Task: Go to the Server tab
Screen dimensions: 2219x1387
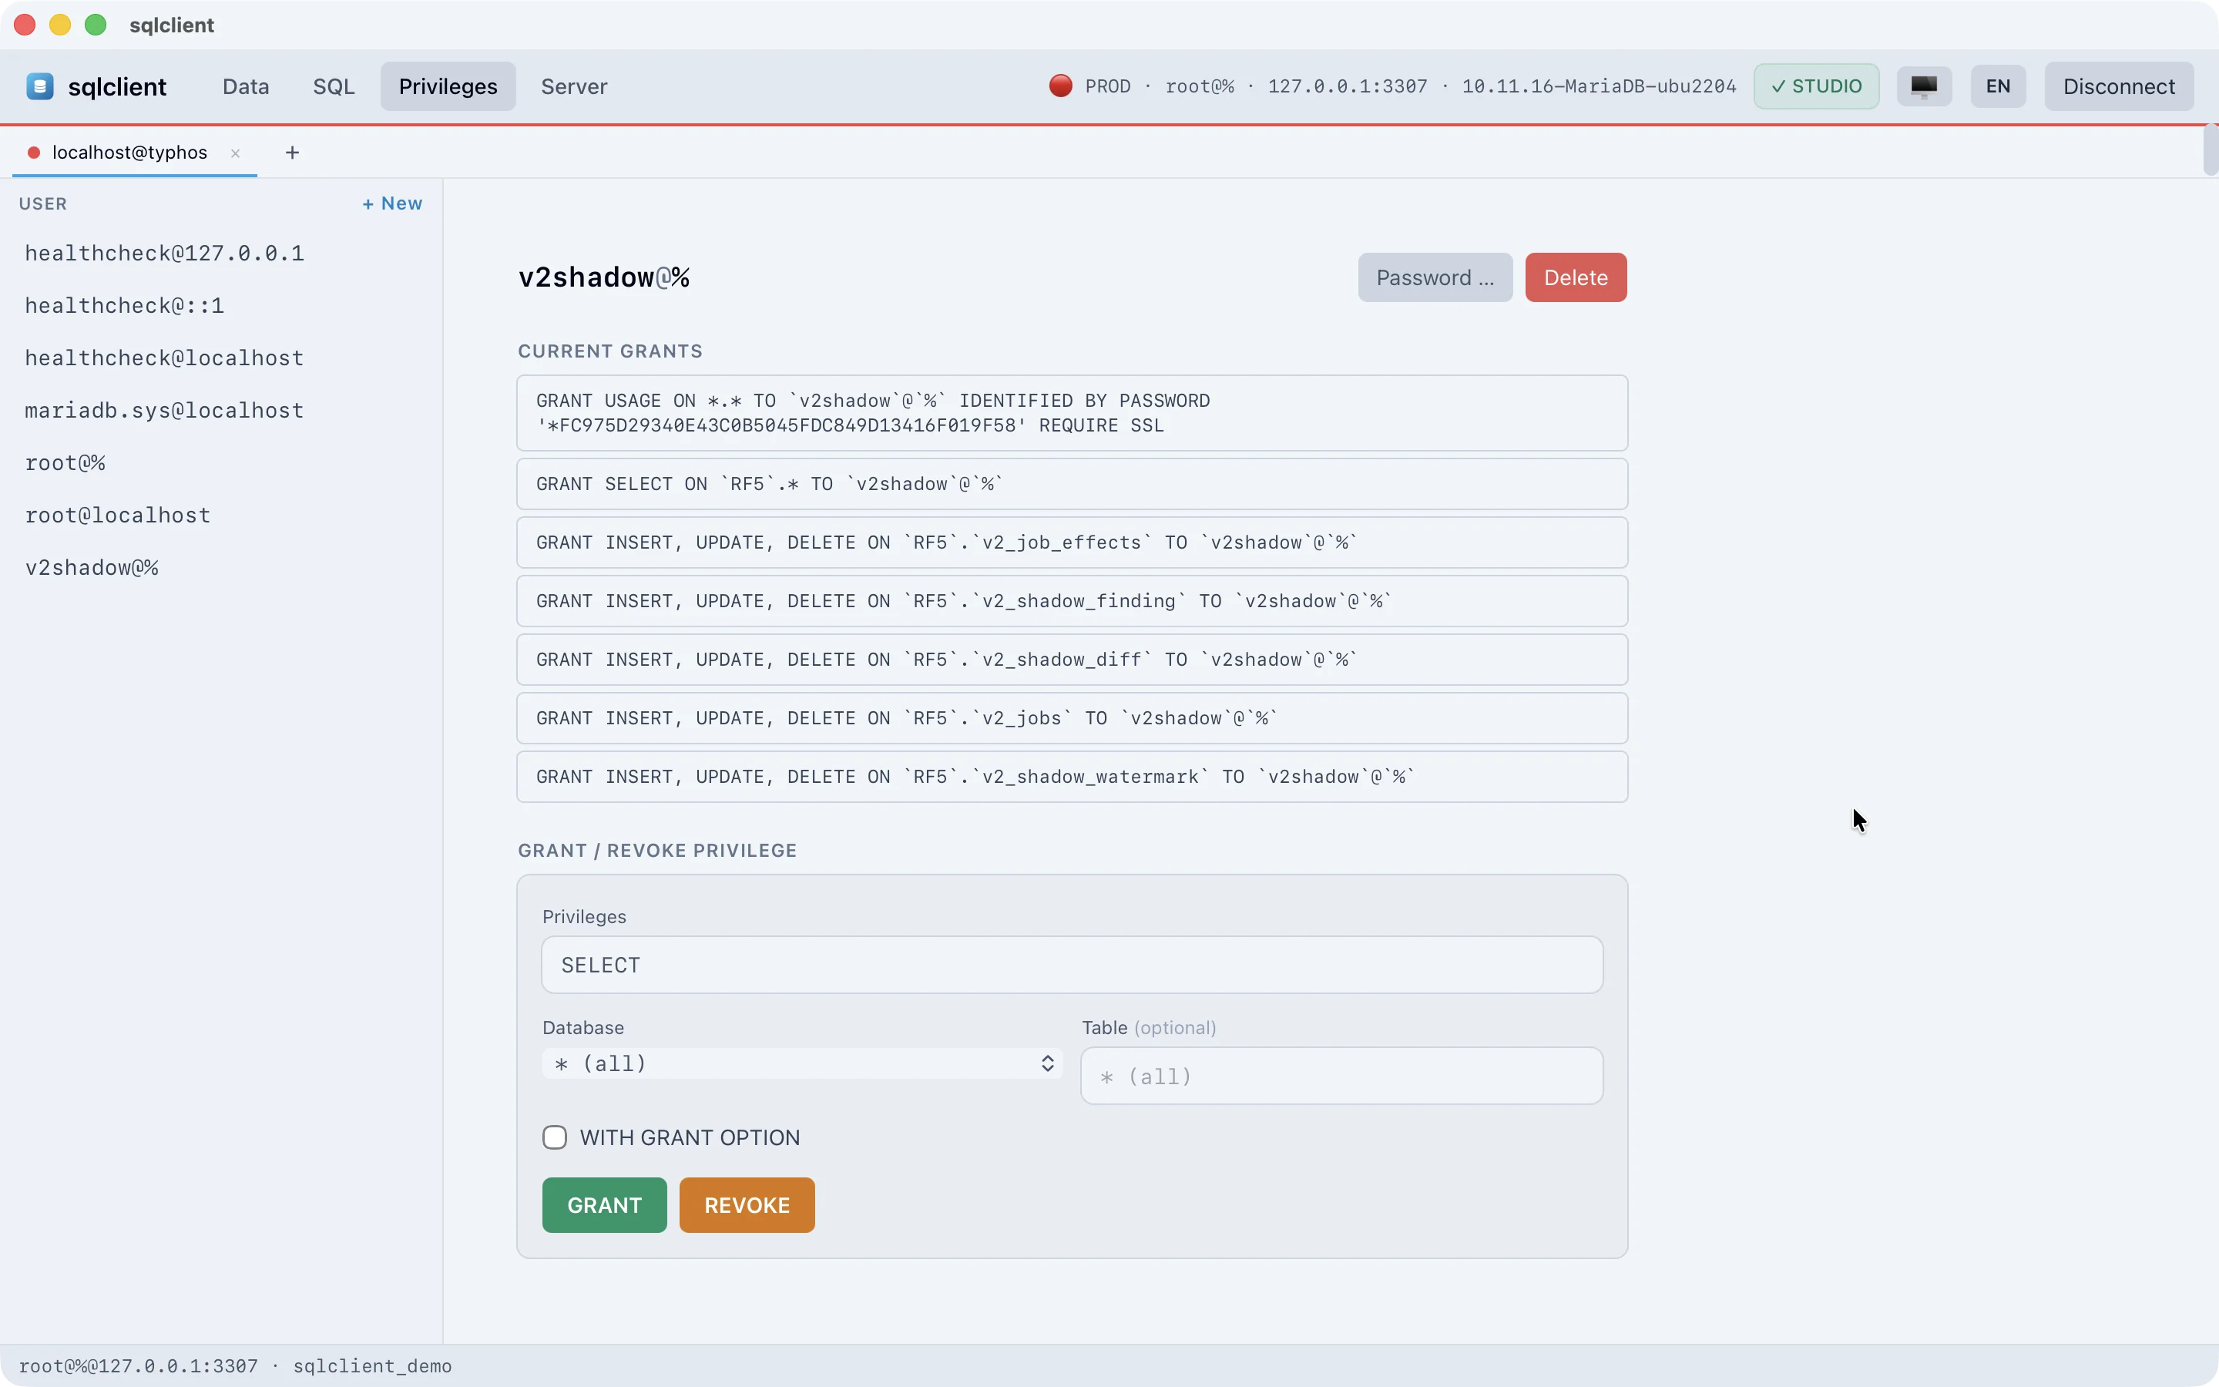Action: pos(574,86)
